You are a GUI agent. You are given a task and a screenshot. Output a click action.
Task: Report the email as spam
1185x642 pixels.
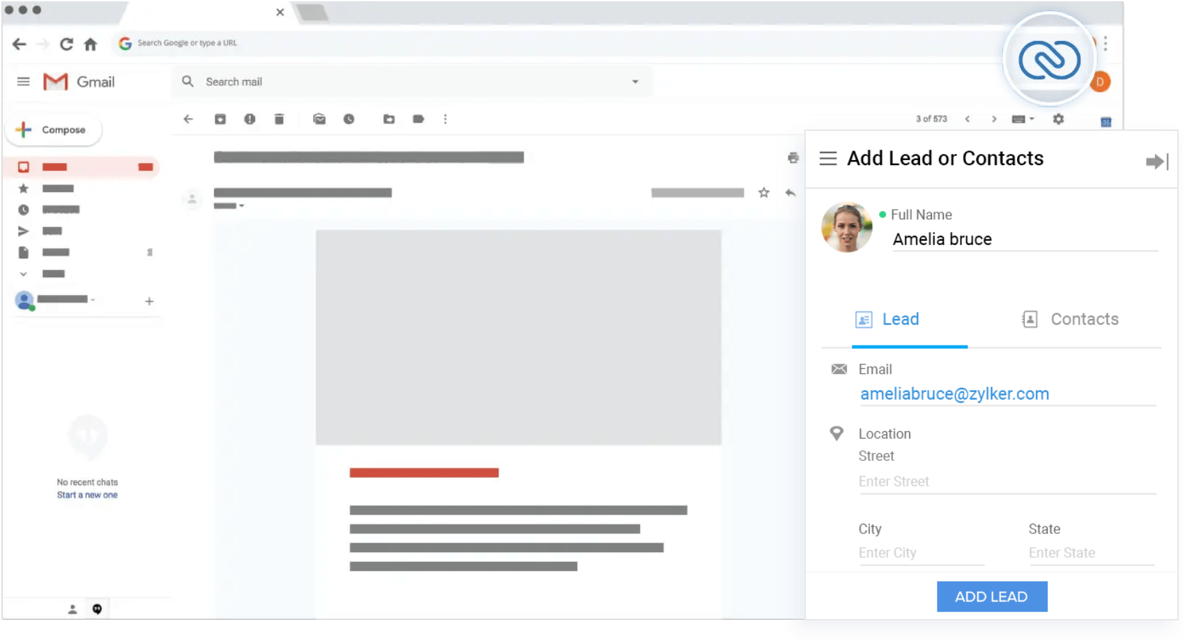[x=250, y=119]
